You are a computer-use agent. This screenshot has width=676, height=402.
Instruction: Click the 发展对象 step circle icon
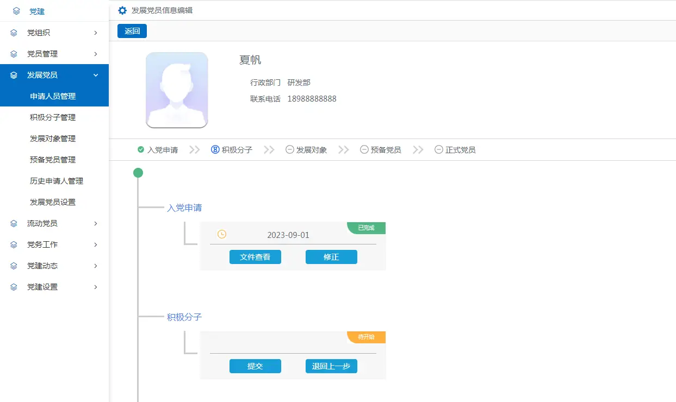coord(290,149)
